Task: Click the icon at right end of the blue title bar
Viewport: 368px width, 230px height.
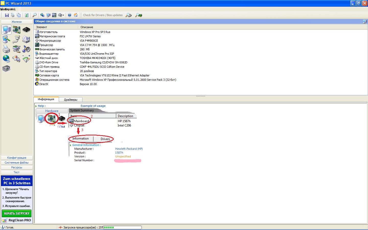Action: click(x=365, y=21)
